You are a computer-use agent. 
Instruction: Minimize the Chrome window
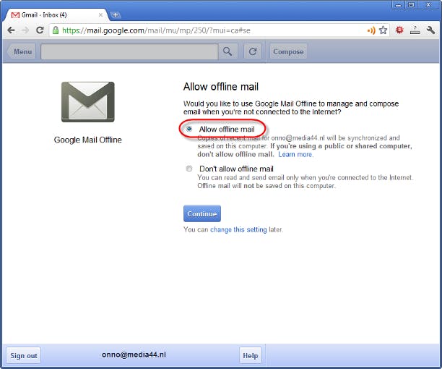click(x=398, y=5)
